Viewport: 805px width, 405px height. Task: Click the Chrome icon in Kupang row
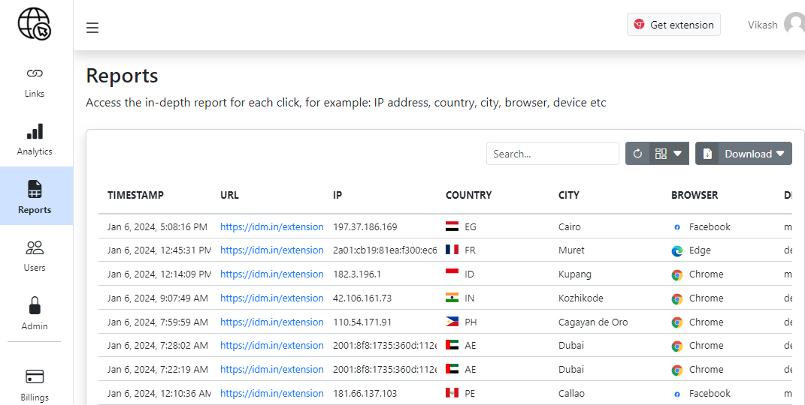(x=677, y=275)
